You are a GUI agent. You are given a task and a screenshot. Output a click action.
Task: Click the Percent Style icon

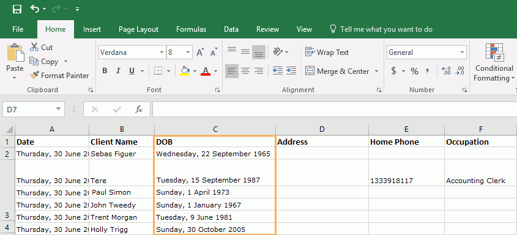(414, 71)
